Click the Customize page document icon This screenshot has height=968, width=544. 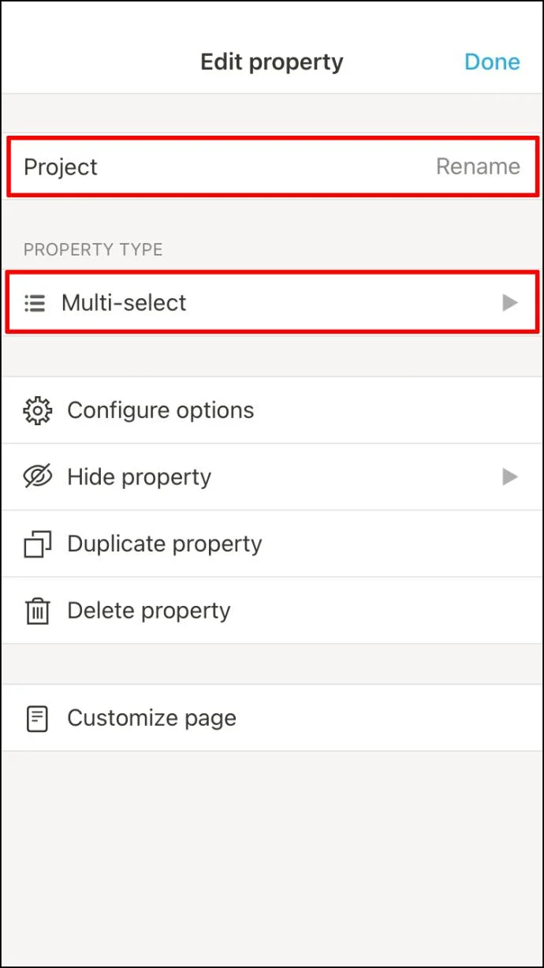point(37,718)
